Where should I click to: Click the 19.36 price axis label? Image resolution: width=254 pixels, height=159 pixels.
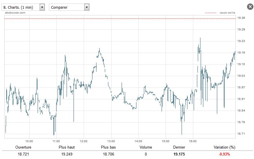241,18
